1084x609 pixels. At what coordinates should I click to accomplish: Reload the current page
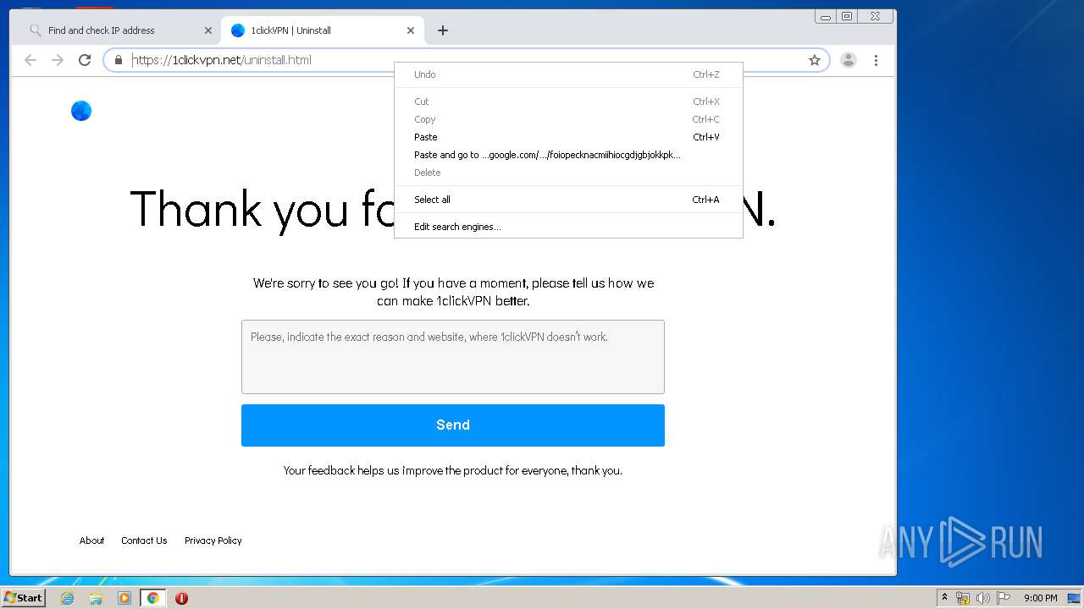point(85,60)
